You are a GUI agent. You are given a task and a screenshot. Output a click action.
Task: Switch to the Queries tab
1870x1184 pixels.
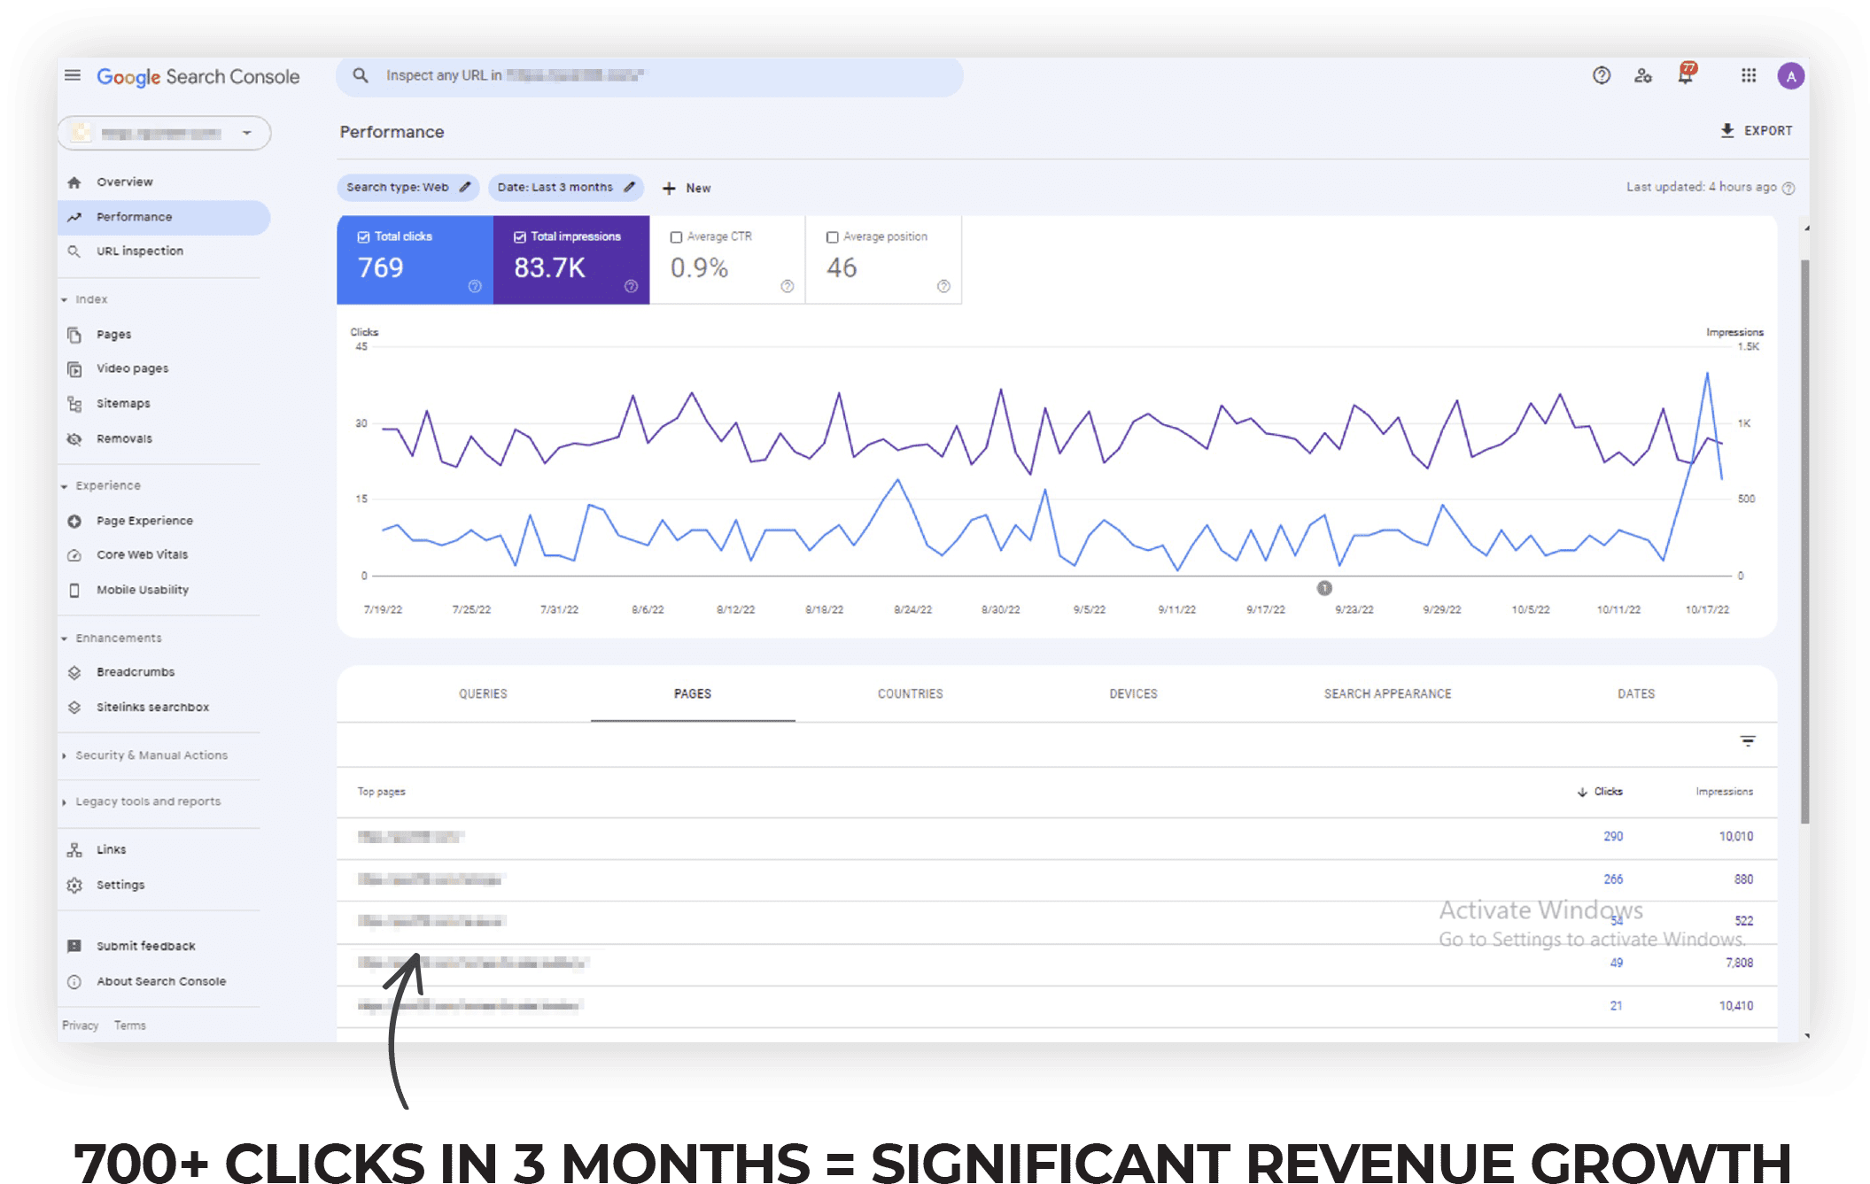pyautogui.click(x=483, y=693)
